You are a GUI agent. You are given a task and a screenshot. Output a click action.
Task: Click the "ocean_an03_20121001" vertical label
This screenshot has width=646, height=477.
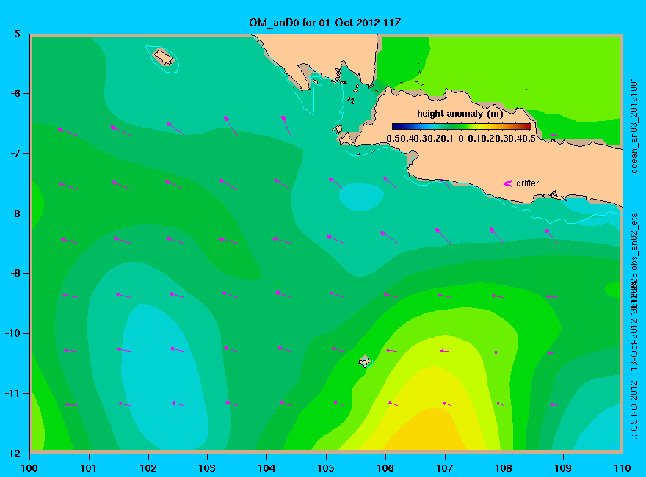[634, 125]
